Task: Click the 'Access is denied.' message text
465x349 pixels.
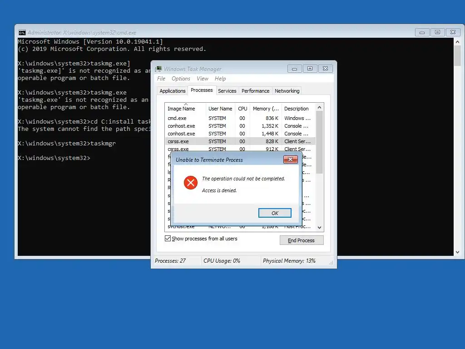Action: click(x=219, y=190)
